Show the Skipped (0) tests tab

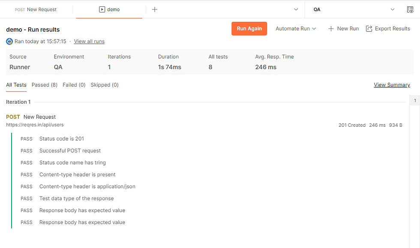coord(105,85)
